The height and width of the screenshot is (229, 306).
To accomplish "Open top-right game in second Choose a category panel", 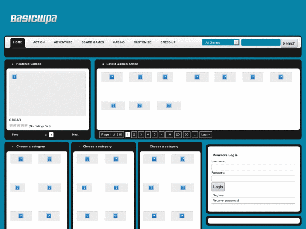I will (116, 159).
